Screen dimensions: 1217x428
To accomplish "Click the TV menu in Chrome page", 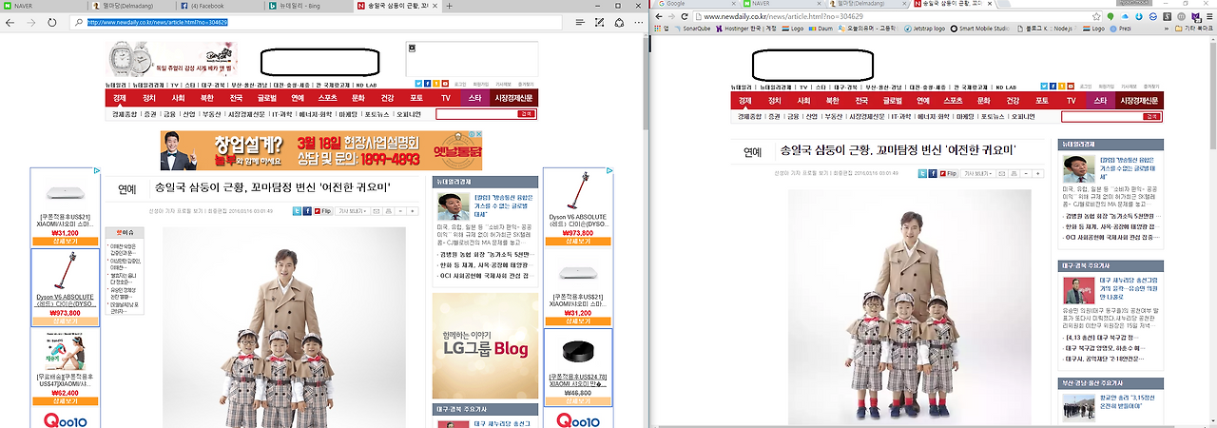I will click(1071, 99).
